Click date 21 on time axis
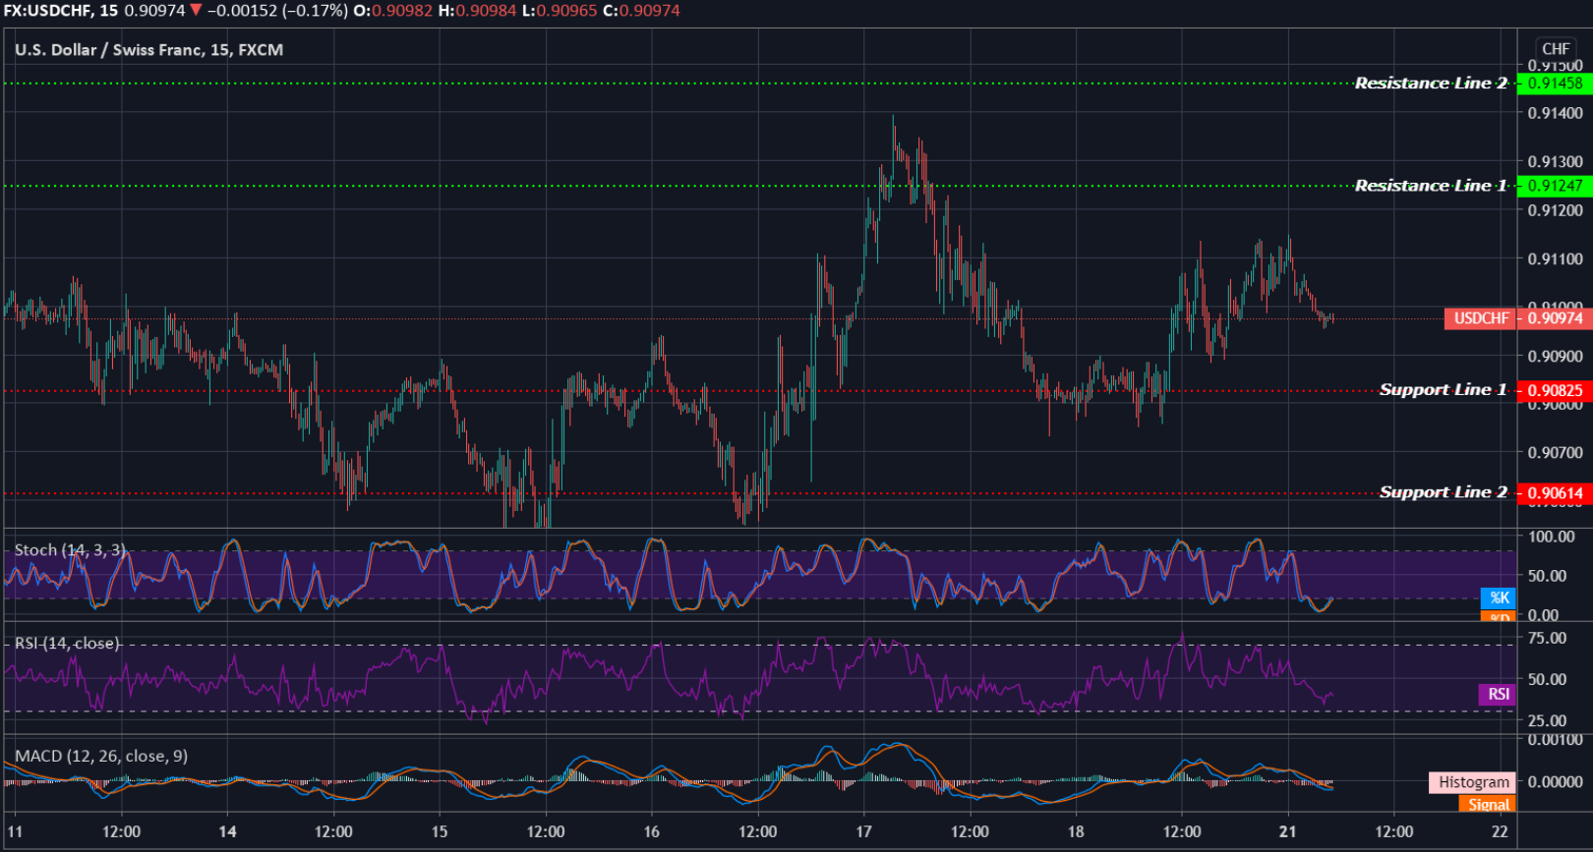 click(x=1288, y=832)
